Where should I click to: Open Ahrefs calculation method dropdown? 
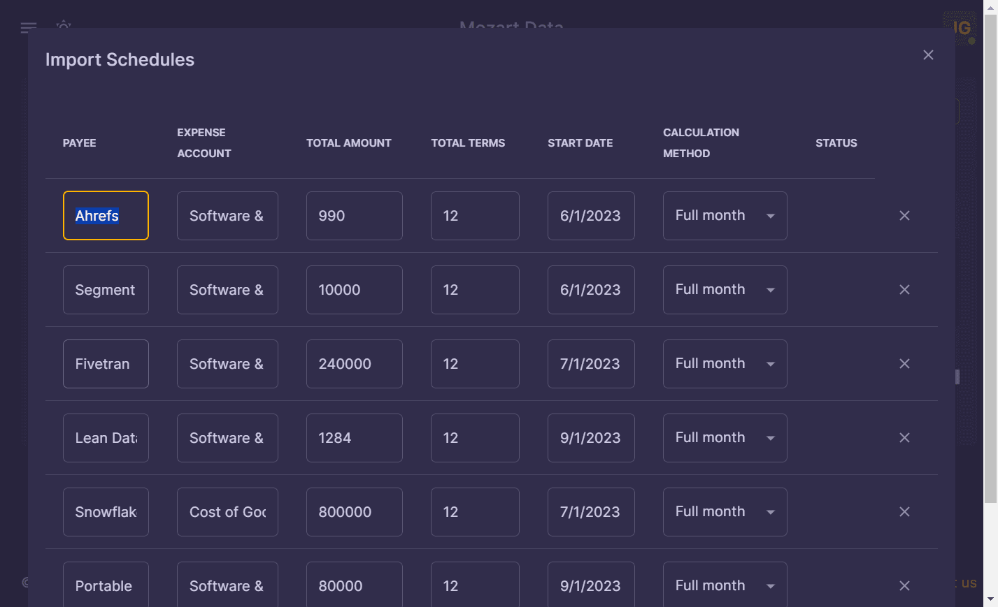(725, 216)
